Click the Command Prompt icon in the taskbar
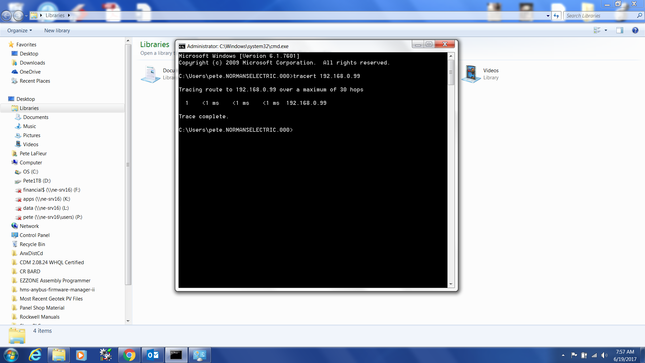This screenshot has width=645, height=363. [176, 355]
